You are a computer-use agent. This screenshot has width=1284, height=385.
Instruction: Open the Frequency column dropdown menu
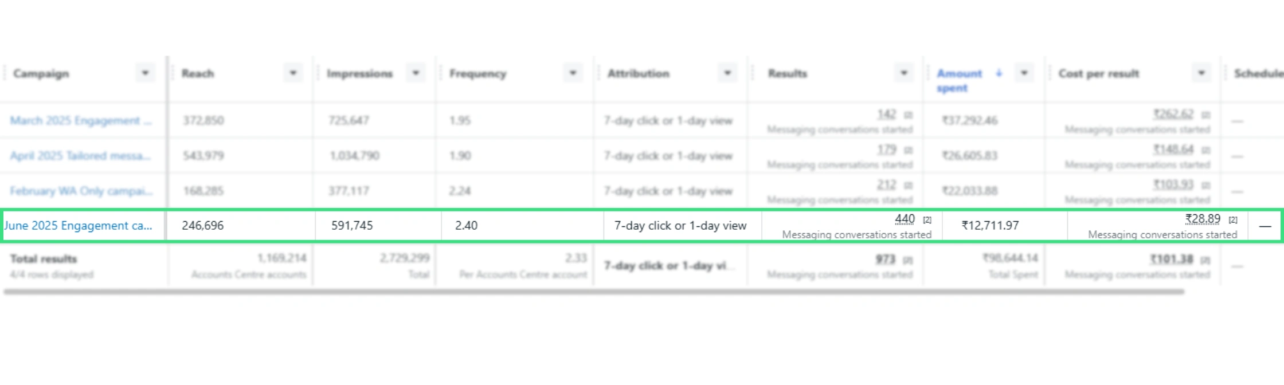pyautogui.click(x=573, y=73)
